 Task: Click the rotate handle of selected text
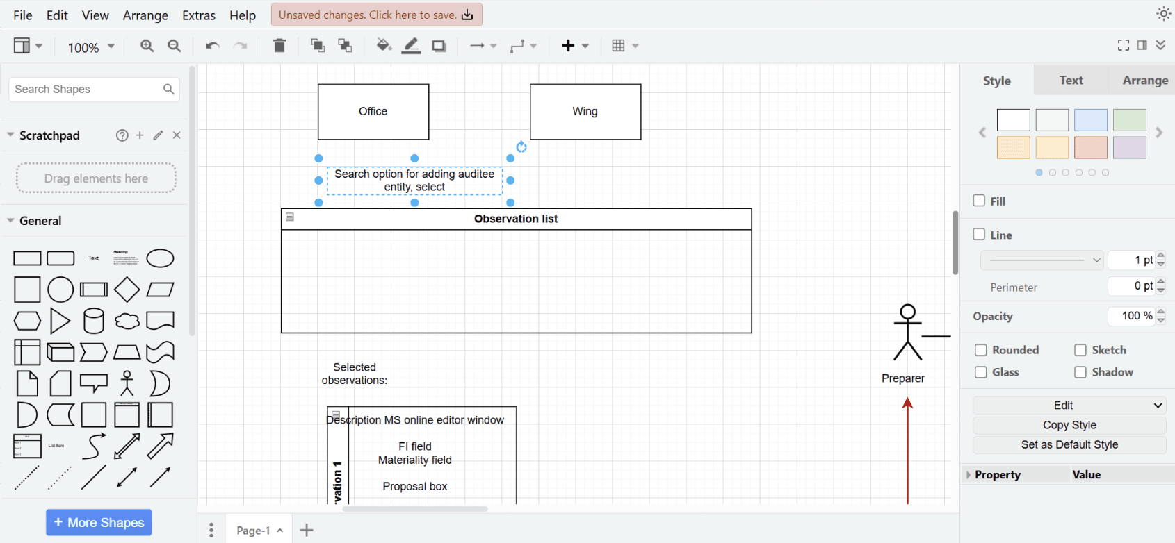tap(522, 147)
